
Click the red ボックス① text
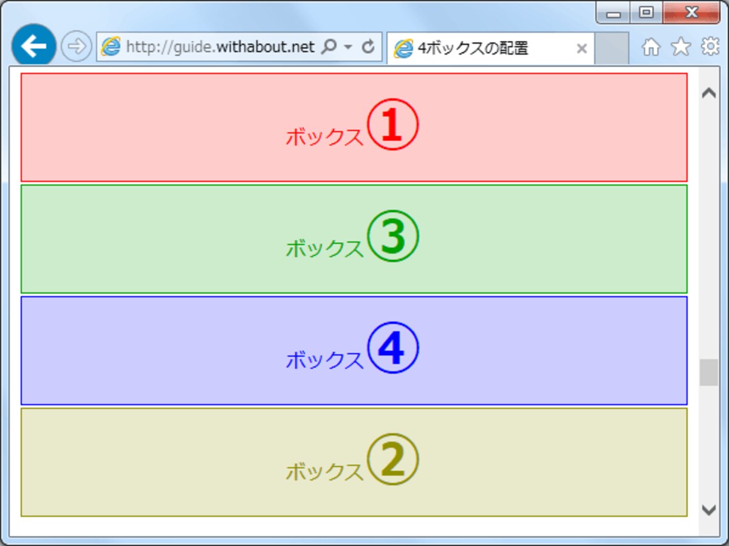pyautogui.click(x=352, y=125)
